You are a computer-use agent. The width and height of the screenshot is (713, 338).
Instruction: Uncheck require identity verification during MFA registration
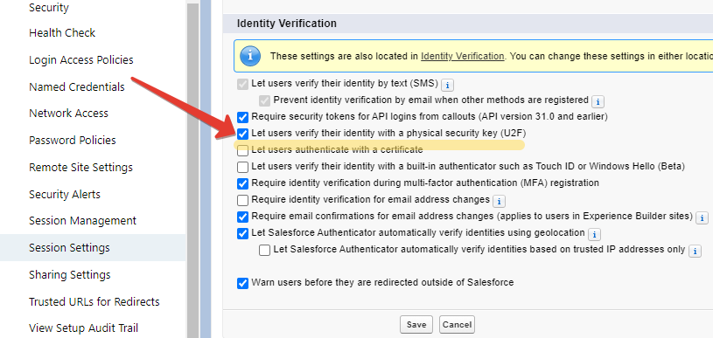point(243,183)
